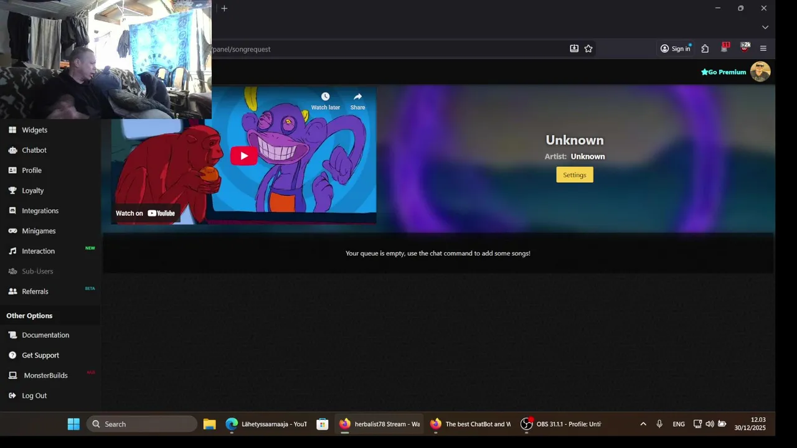Click the install page icon in address bar

[574, 49]
